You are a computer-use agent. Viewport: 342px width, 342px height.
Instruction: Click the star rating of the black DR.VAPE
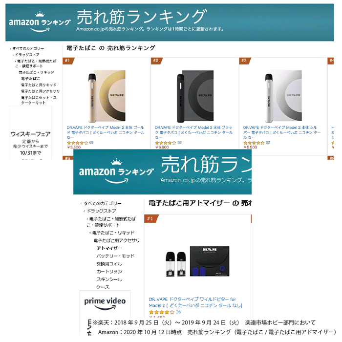point(165,143)
